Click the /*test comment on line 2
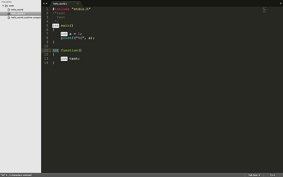The image size is (283, 177). click(59, 13)
